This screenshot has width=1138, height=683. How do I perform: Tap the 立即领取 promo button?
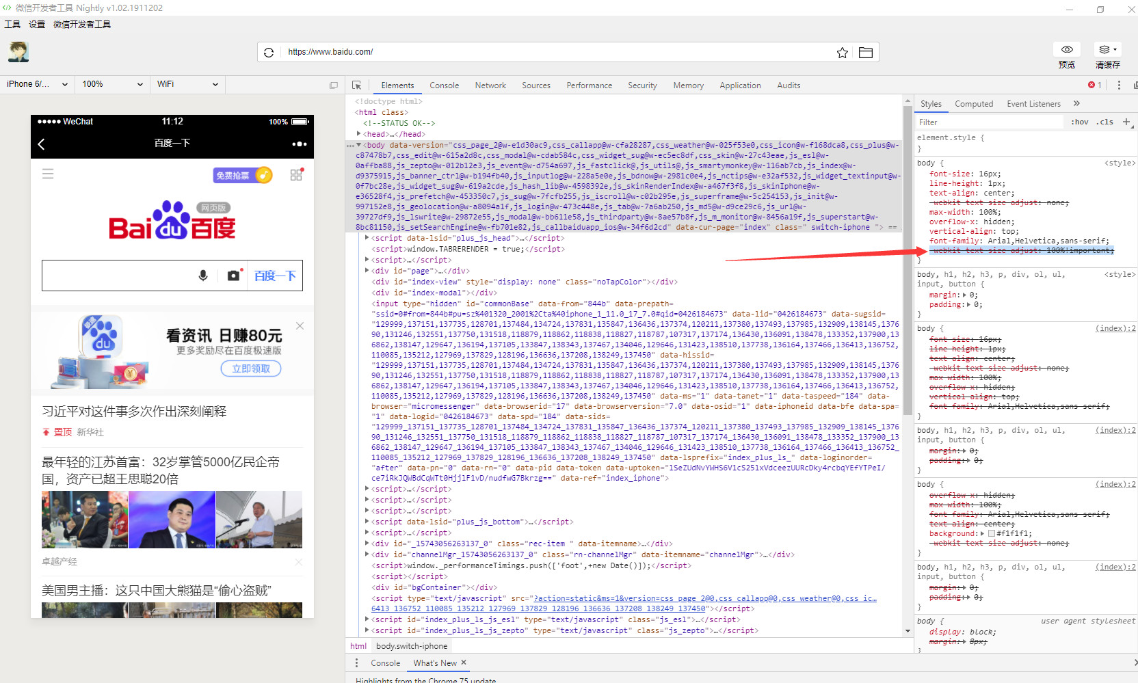251,369
